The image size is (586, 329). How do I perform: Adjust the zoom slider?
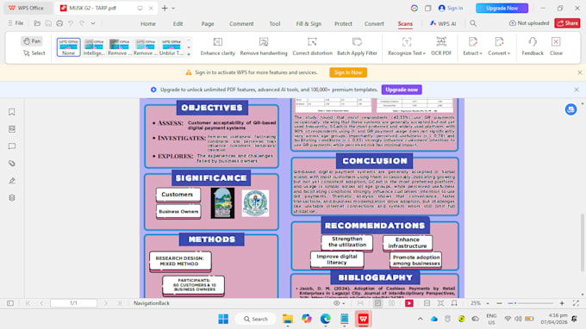530,303
